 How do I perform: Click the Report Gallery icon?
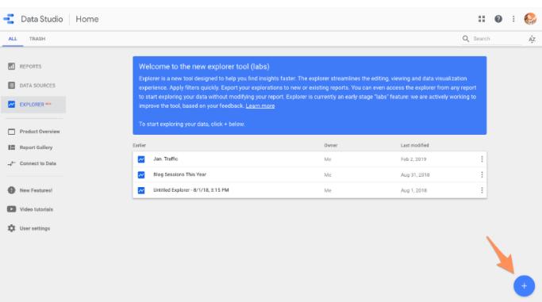click(11, 147)
